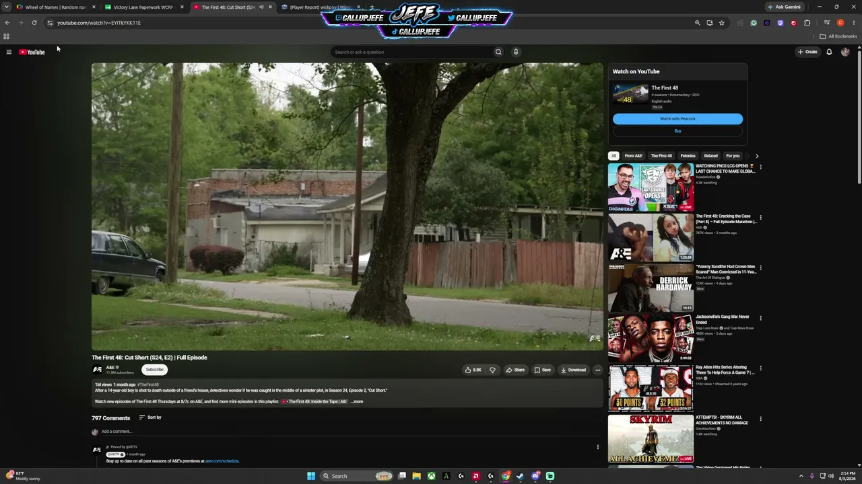Select the For you filter chip
Viewport: 862px width, 484px height.
click(x=733, y=156)
